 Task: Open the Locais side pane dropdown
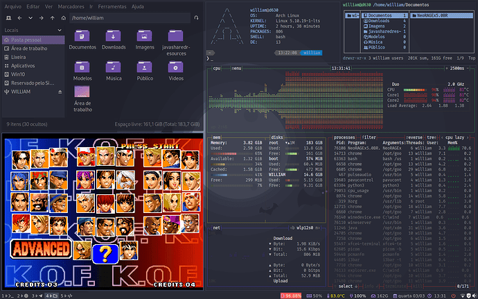coord(60,31)
